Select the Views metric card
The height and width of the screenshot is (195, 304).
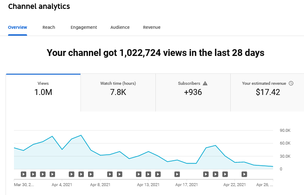pyautogui.click(x=43, y=88)
